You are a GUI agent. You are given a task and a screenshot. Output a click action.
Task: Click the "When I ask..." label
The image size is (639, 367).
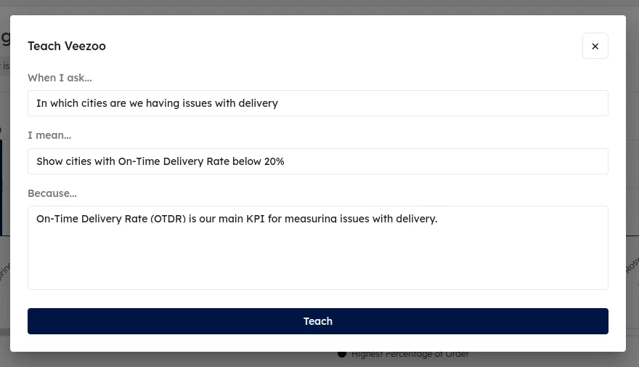pos(60,78)
